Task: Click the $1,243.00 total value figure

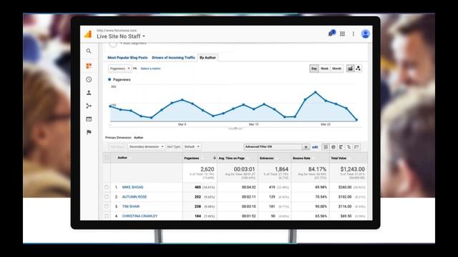Action: pos(352,169)
